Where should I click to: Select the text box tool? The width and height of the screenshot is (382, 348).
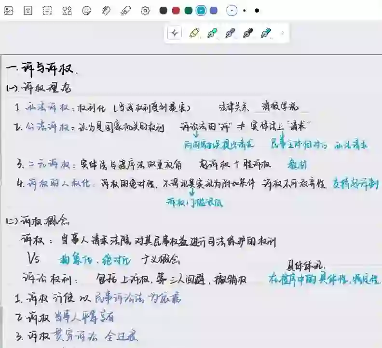[28, 11]
